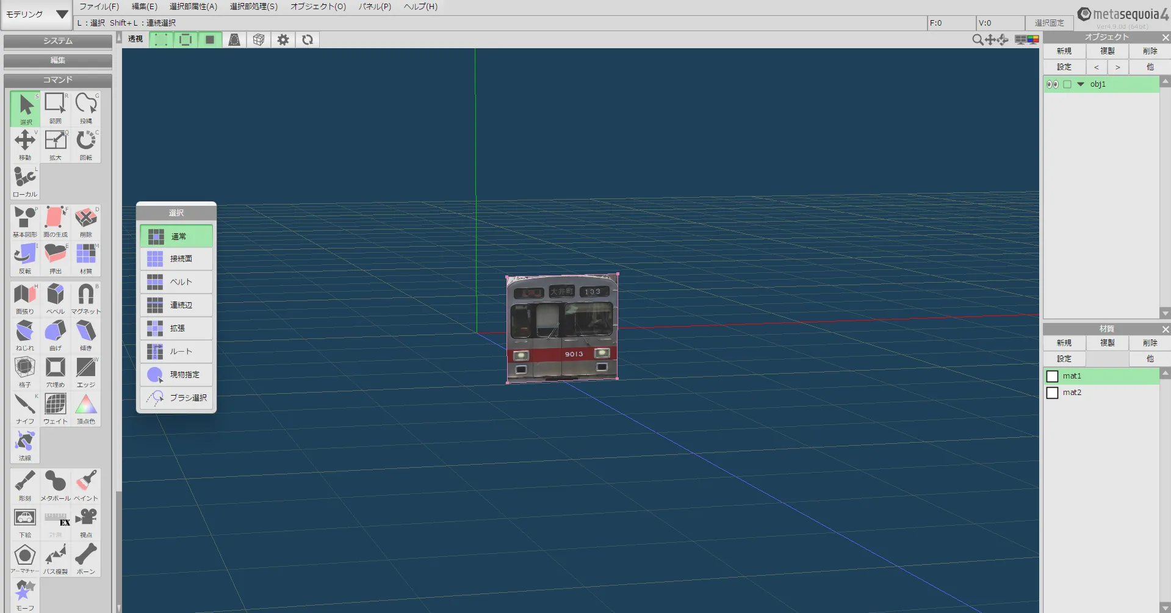Open the オブジェクト(O) menu
This screenshot has height=613, width=1171.
tap(318, 7)
